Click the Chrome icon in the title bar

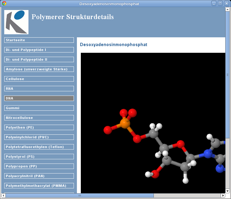(x=4, y=3)
